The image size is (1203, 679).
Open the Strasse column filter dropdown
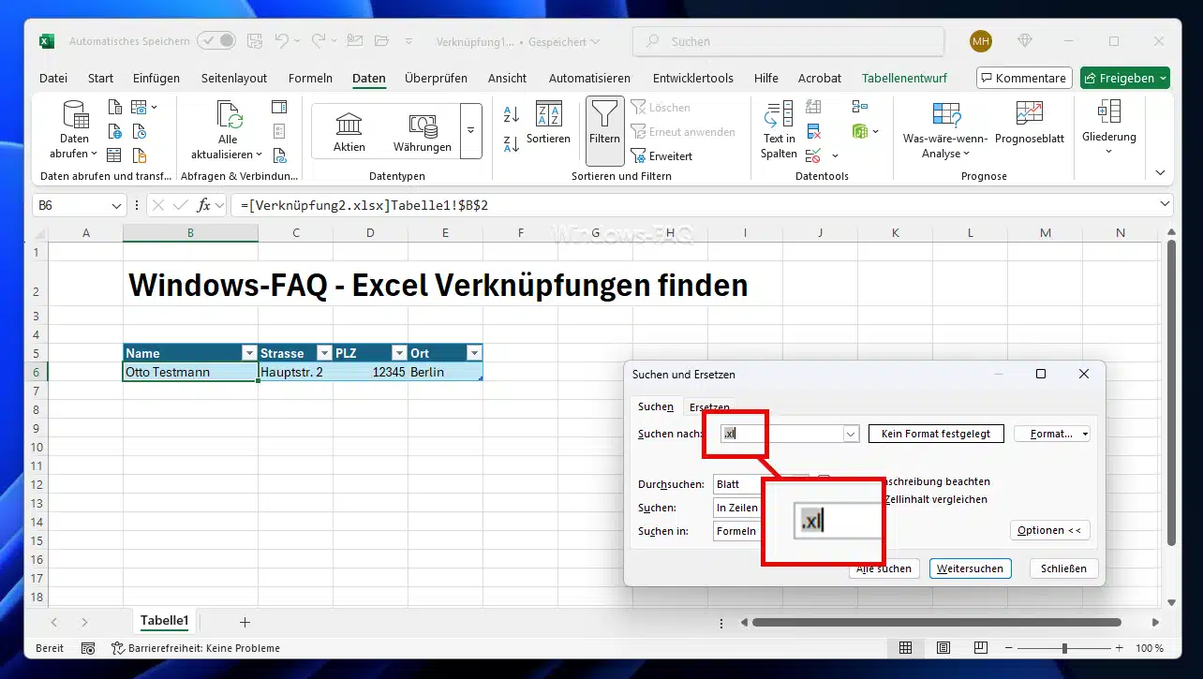pyautogui.click(x=324, y=353)
